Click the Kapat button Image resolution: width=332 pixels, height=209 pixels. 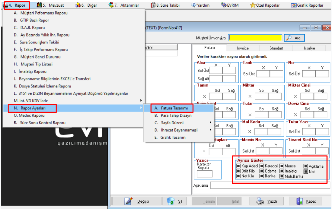click(x=306, y=201)
